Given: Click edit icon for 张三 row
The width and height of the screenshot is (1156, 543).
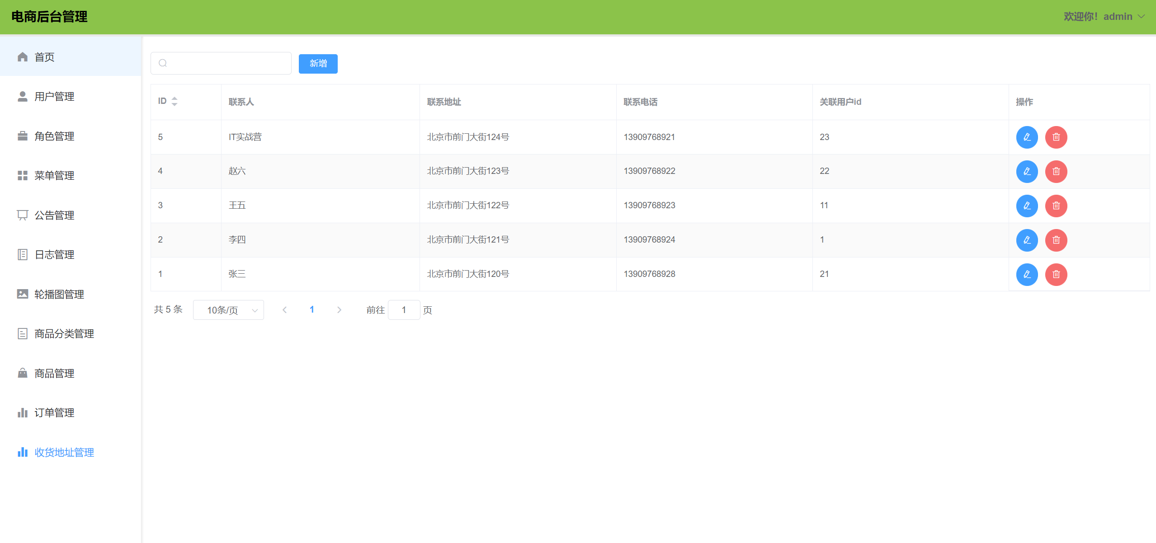Looking at the screenshot, I should [x=1027, y=274].
